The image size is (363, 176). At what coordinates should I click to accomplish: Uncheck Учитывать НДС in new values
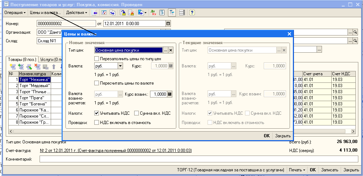pyautogui.click(x=96, y=113)
